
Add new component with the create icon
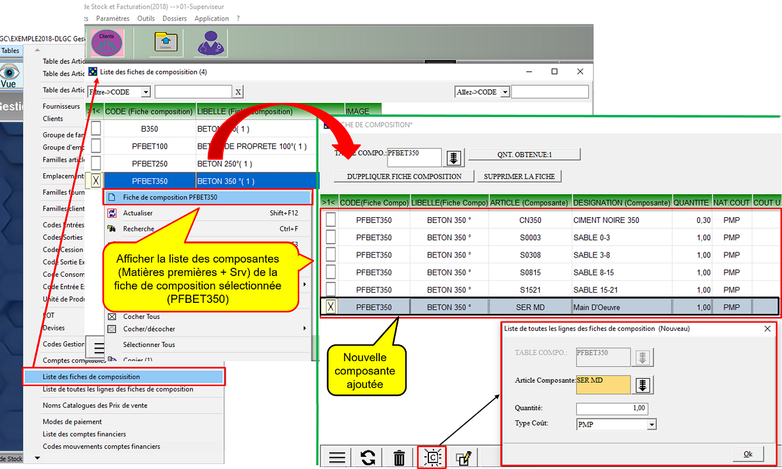pos(432,457)
